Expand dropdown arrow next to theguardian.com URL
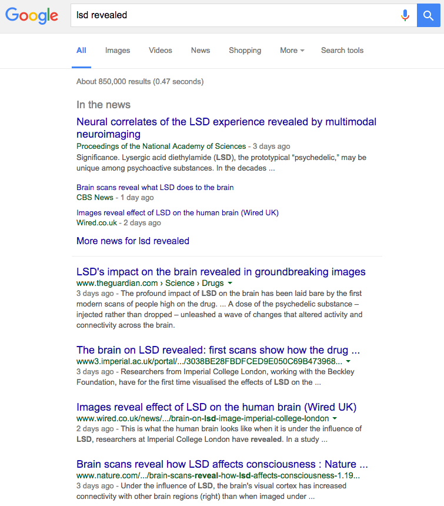Image resolution: width=444 pixels, height=506 pixels. tap(230, 283)
